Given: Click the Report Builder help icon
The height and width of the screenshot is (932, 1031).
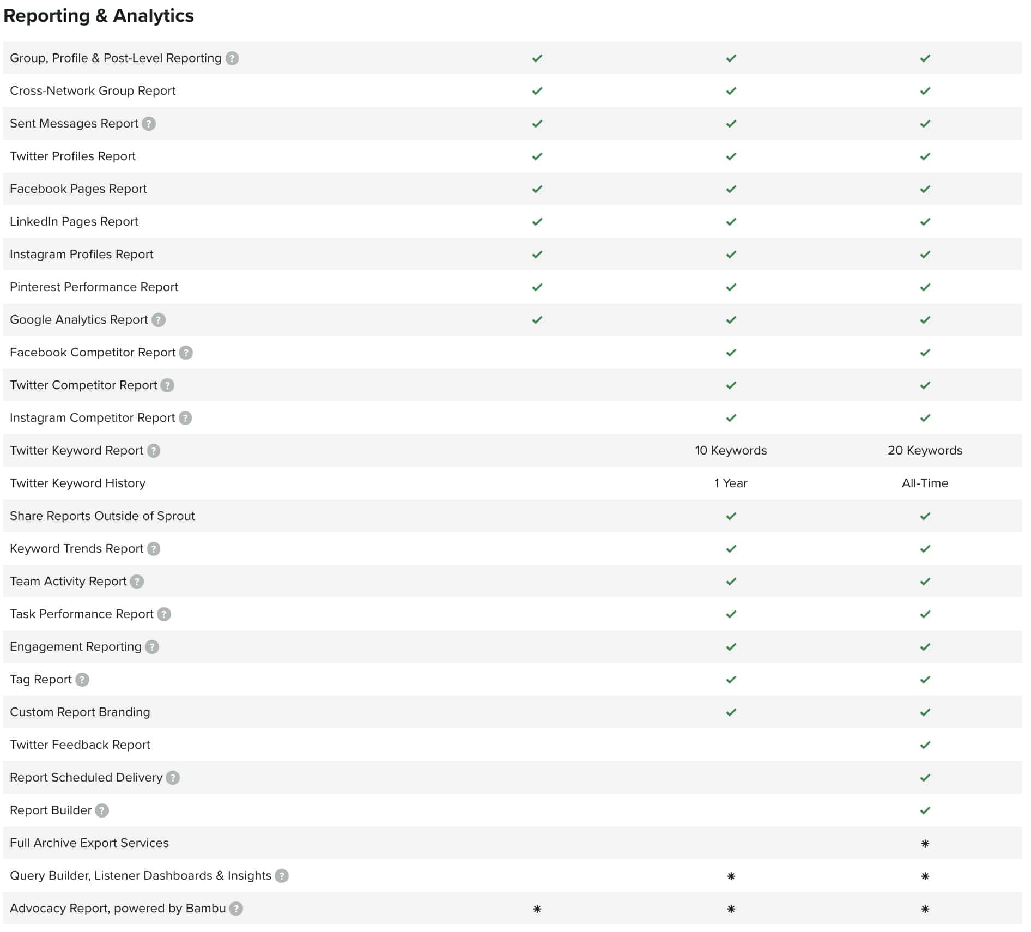Looking at the screenshot, I should 102,810.
